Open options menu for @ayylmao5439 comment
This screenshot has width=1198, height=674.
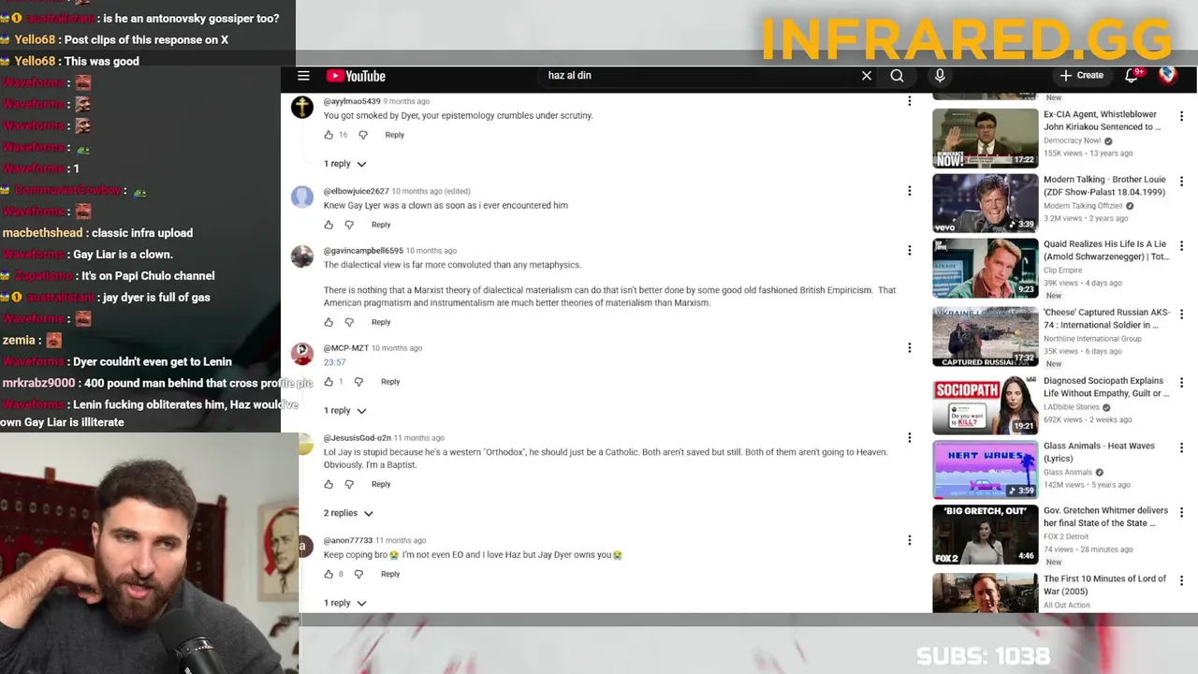coord(909,101)
